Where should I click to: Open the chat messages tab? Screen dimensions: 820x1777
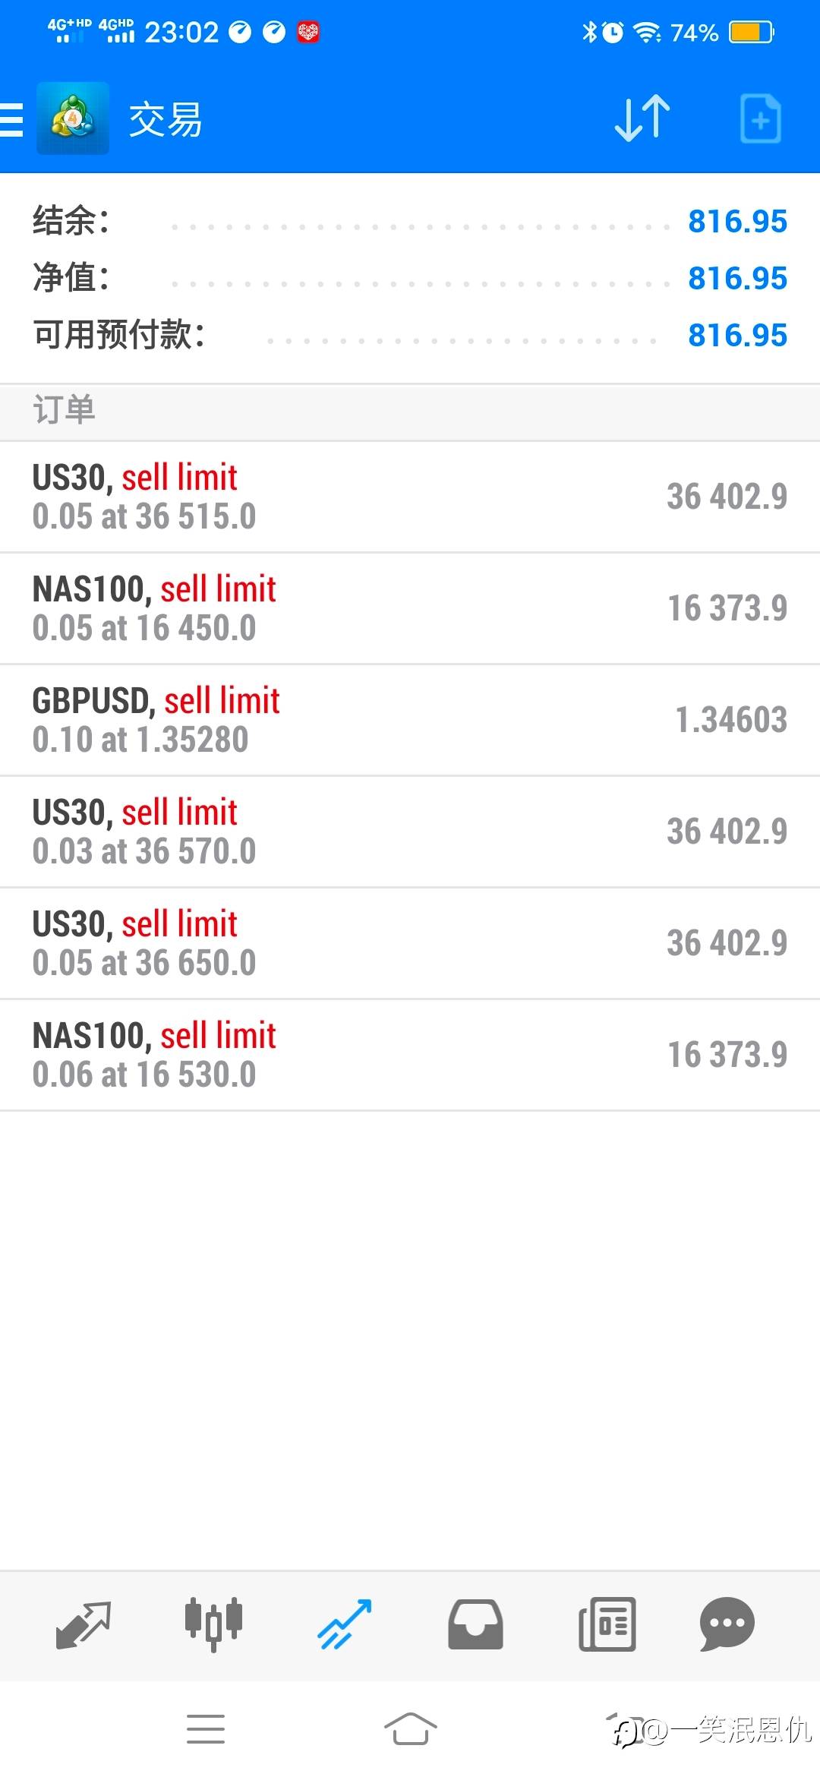[x=727, y=1624]
